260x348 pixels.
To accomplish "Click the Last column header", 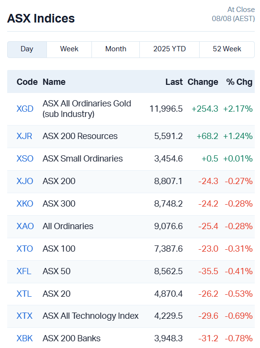I will pos(174,82).
